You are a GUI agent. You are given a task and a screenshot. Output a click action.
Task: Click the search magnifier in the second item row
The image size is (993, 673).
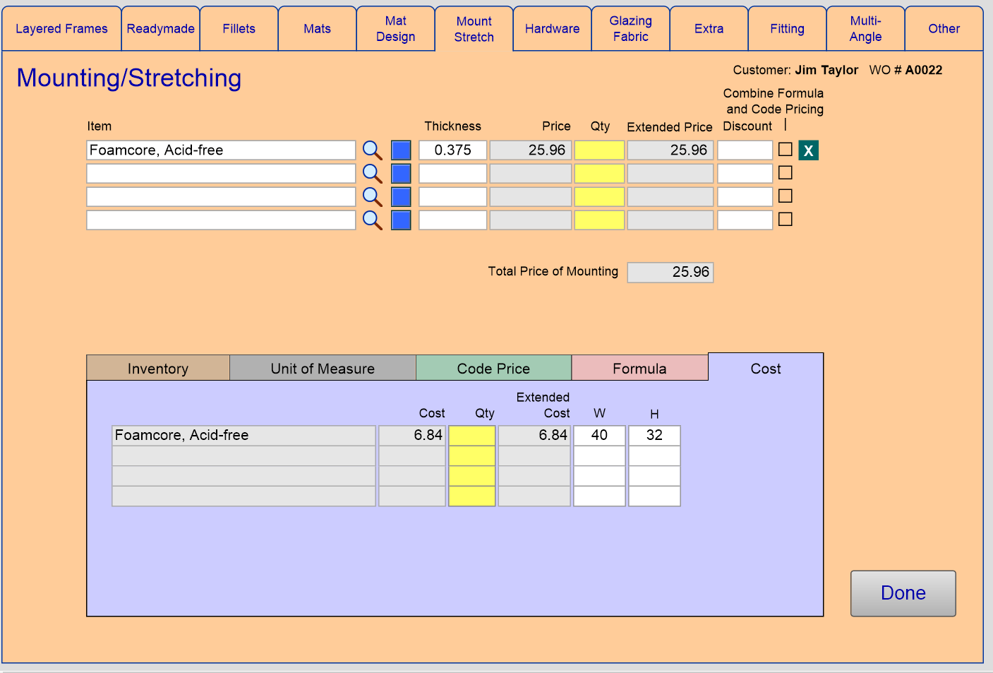(x=372, y=174)
